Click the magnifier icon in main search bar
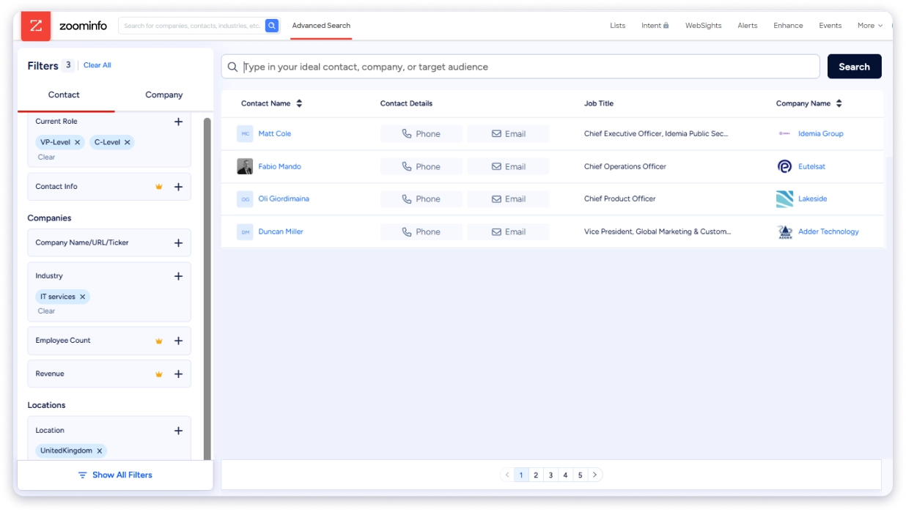The image size is (906, 512). (232, 67)
